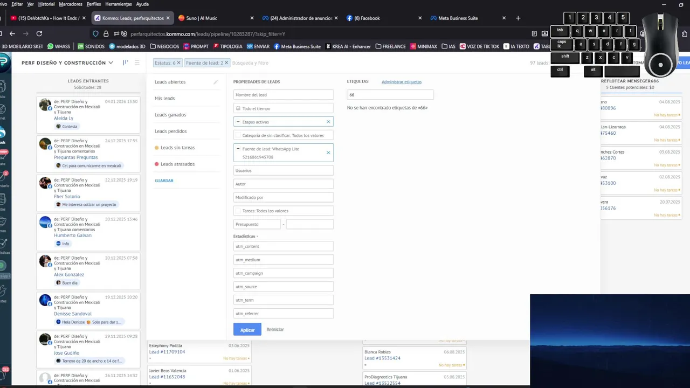Collapse the 'Fuente de lead' minus icon
The width and height of the screenshot is (690, 388).
tap(238, 149)
